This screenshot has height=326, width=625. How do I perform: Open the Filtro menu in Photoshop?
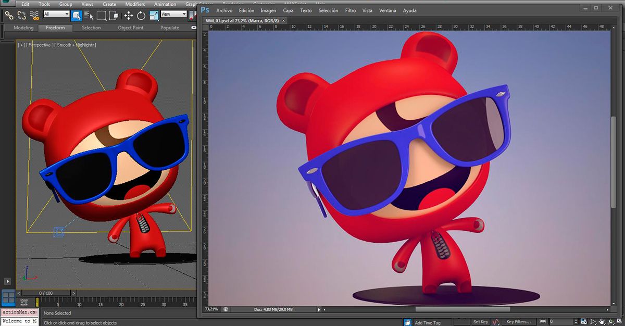point(351,10)
